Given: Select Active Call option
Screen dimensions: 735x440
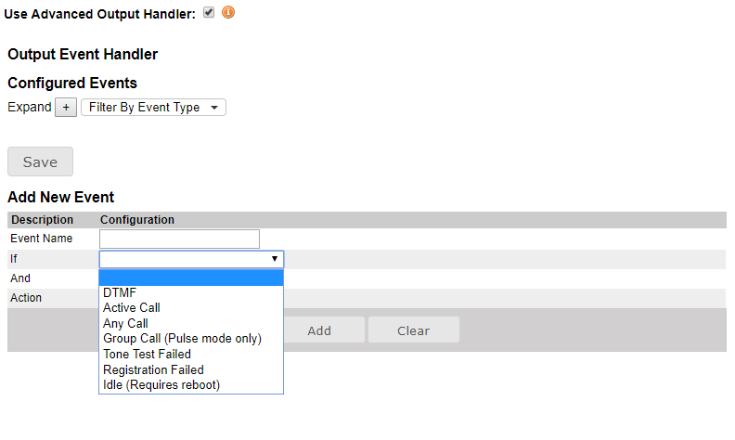Looking at the screenshot, I should (132, 308).
